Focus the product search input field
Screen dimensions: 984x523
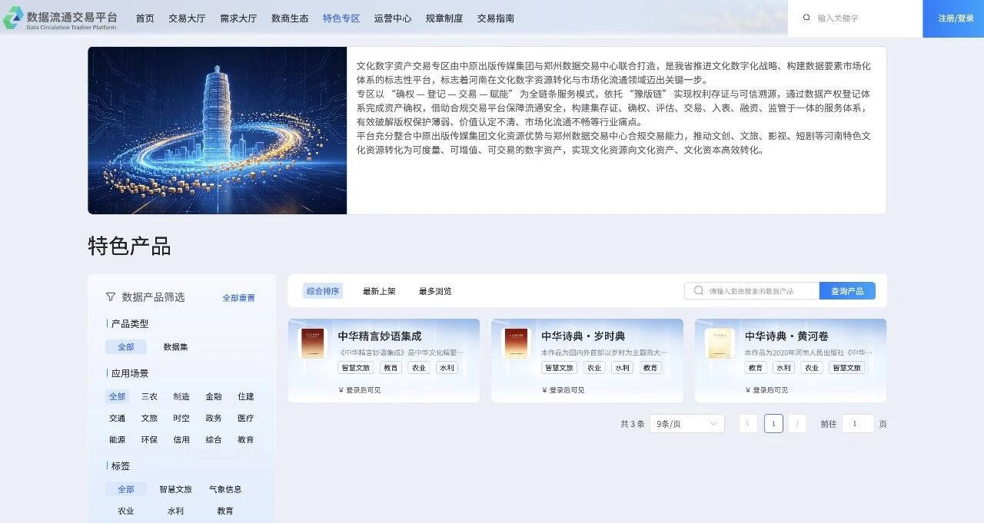(x=752, y=291)
